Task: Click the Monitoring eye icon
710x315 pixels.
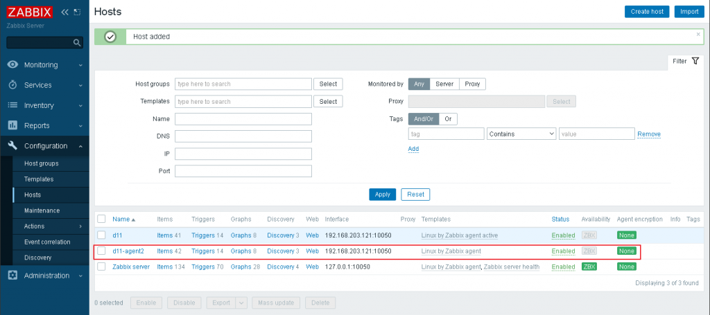Action: pos(13,64)
